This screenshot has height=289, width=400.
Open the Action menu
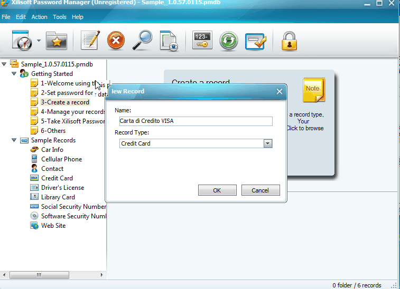(39, 17)
